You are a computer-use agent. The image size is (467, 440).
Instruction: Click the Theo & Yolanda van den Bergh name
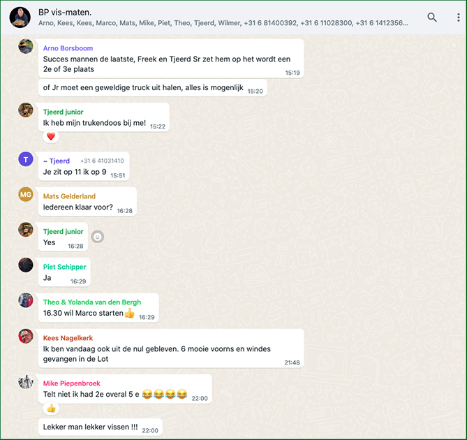coord(92,302)
